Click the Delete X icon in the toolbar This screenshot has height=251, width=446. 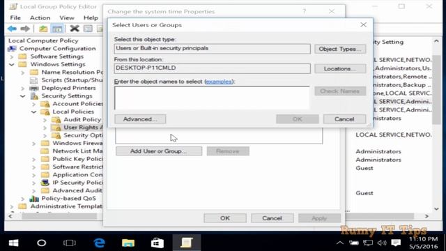(x=75, y=29)
